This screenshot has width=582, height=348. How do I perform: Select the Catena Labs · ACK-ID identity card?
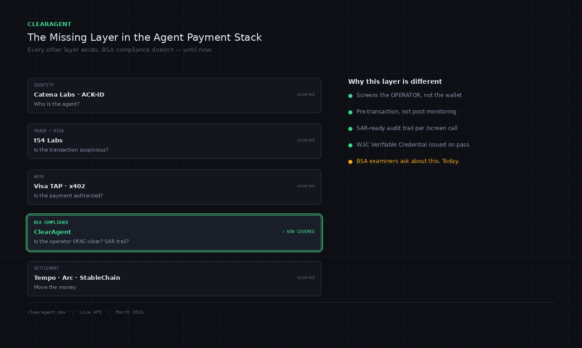[x=174, y=95]
